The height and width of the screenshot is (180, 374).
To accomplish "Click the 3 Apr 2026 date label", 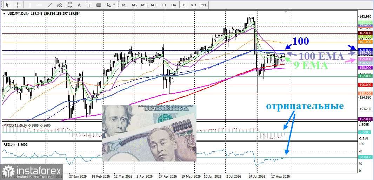I will [145, 177].
